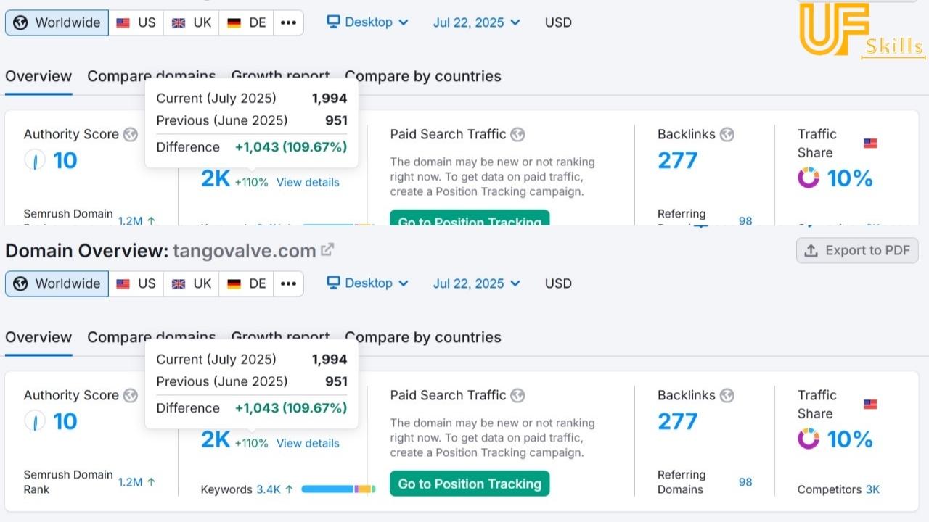The height and width of the screenshot is (522, 929).
Task: Select UK database in lower country bar
Action: click(191, 283)
